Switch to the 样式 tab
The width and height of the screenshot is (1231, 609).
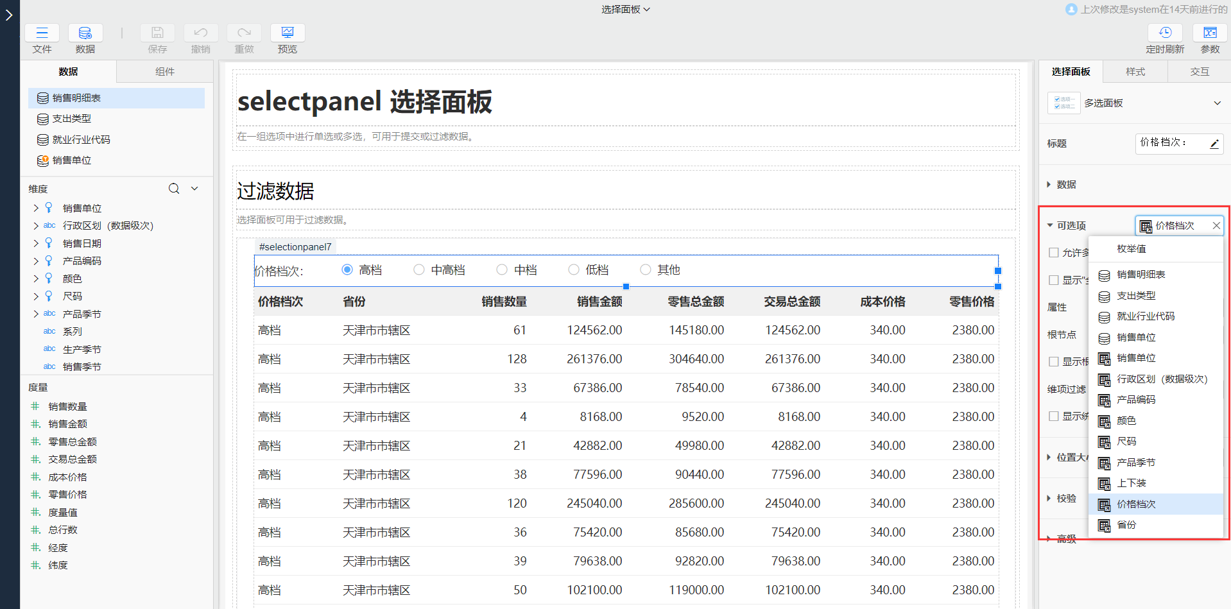pyautogui.click(x=1135, y=72)
